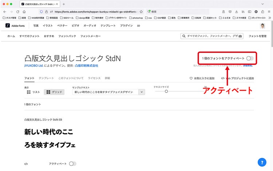Viewport: 273px width, 171px height.
Task: Switch to グリッド view
Action: [54, 92]
